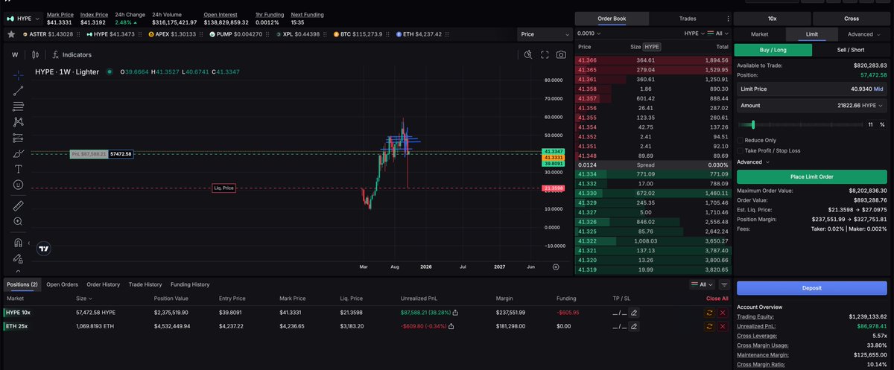Open the Open Orders tab
This screenshot has height=370, width=894.
click(x=62, y=284)
